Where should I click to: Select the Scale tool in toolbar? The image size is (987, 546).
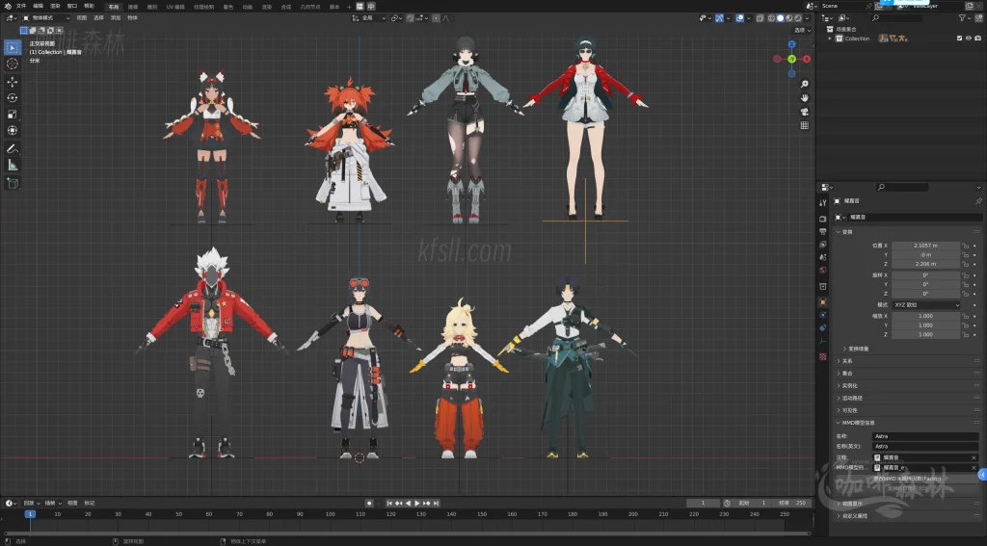coord(12,115)
